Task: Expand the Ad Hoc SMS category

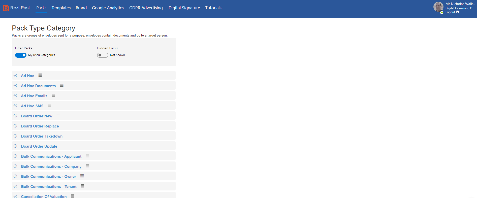Action: pyautogui.click(x=15, y=106)
